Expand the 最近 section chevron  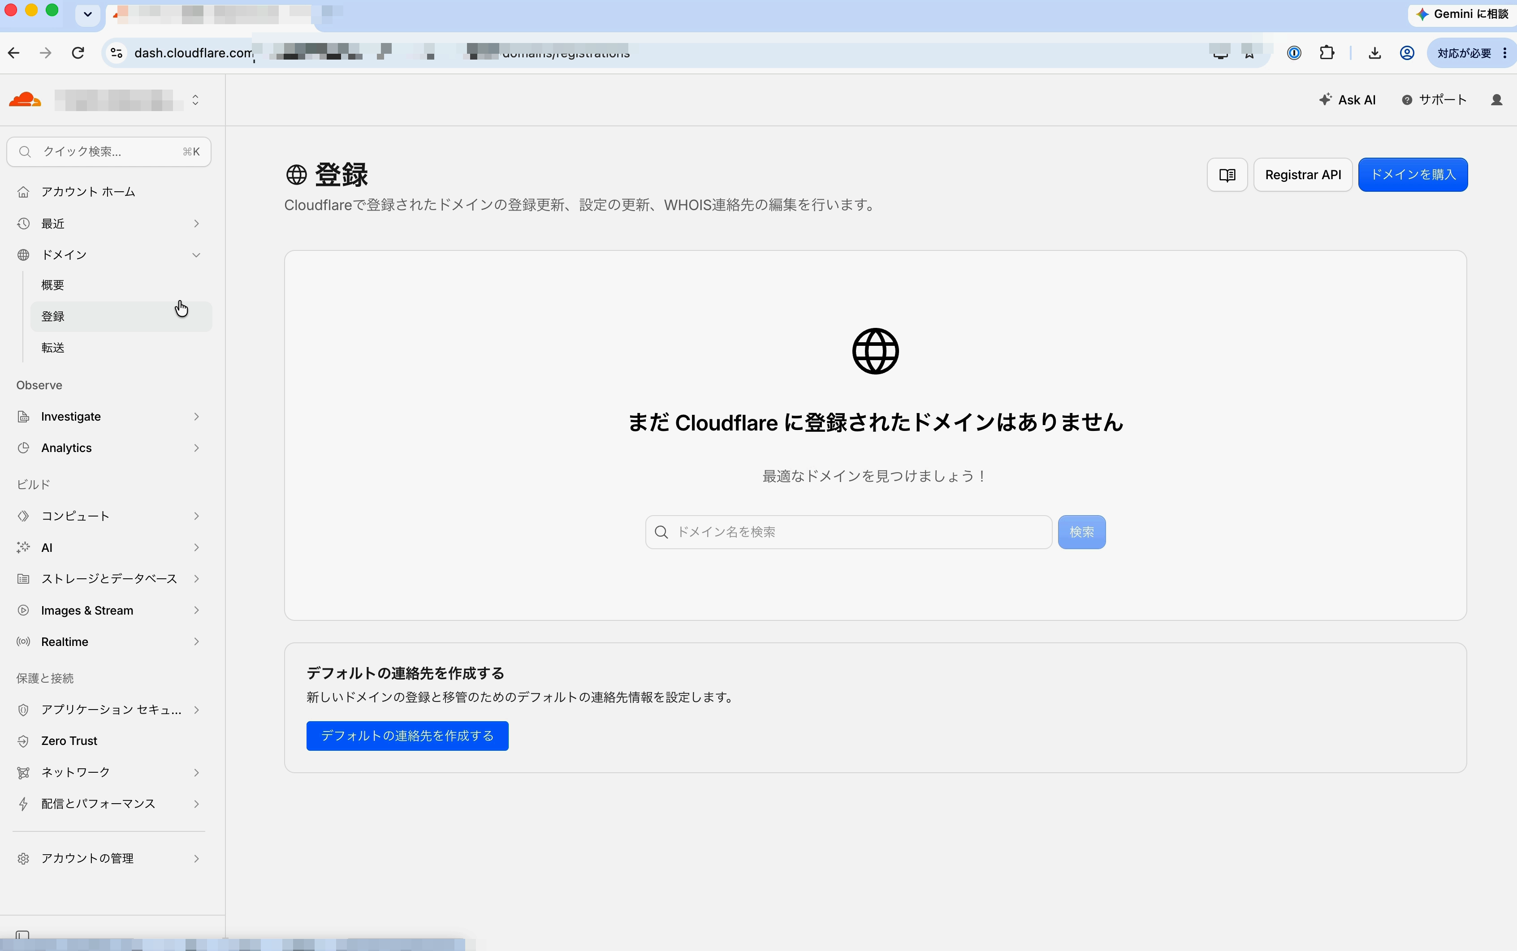196,224
